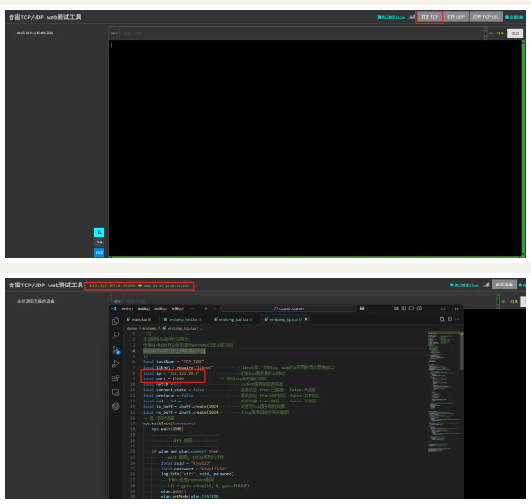Click the cyan clear icon button
This screenshot has width=531, height=504.
99,232
